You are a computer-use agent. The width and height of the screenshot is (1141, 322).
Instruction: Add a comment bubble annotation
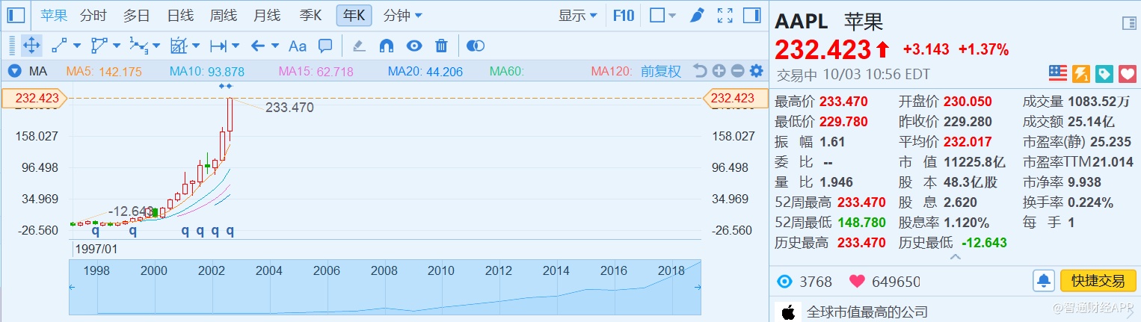(x=325, y=46)
